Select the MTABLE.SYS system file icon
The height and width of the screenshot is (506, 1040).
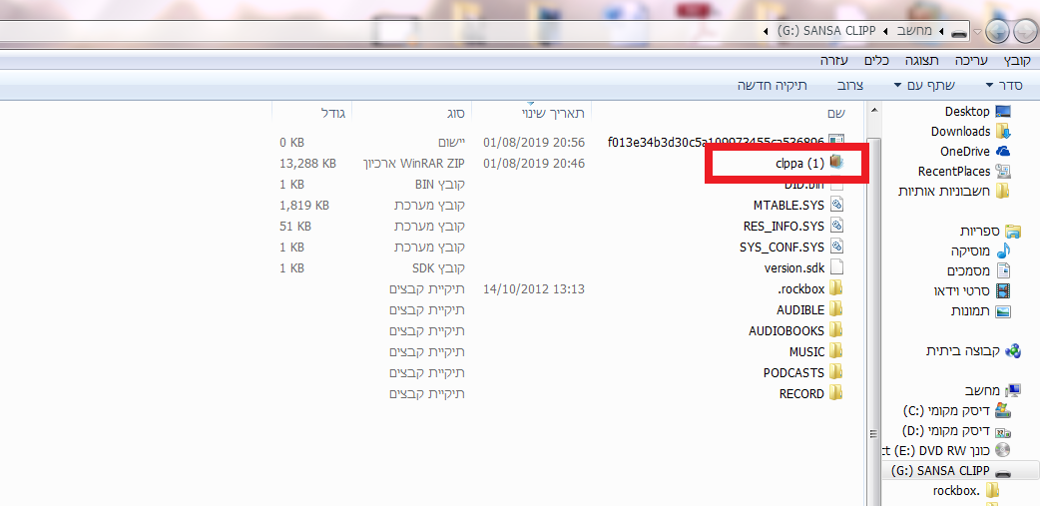tap(835, 205)
